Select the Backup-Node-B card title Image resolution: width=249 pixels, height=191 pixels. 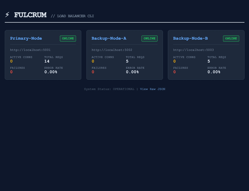190,39
